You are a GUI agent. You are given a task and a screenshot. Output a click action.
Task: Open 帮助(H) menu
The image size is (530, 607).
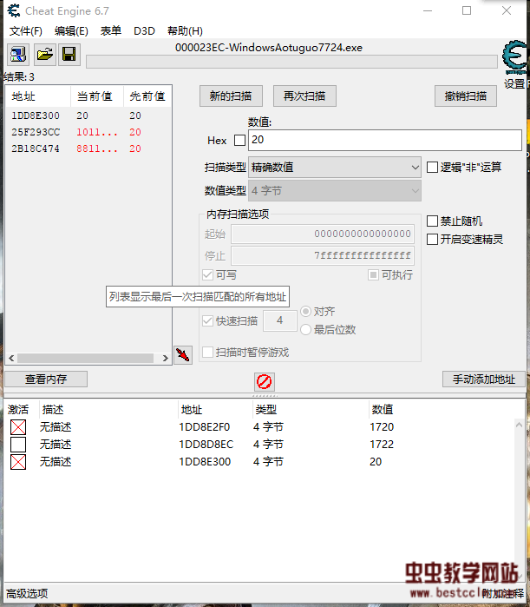point(185,31)
